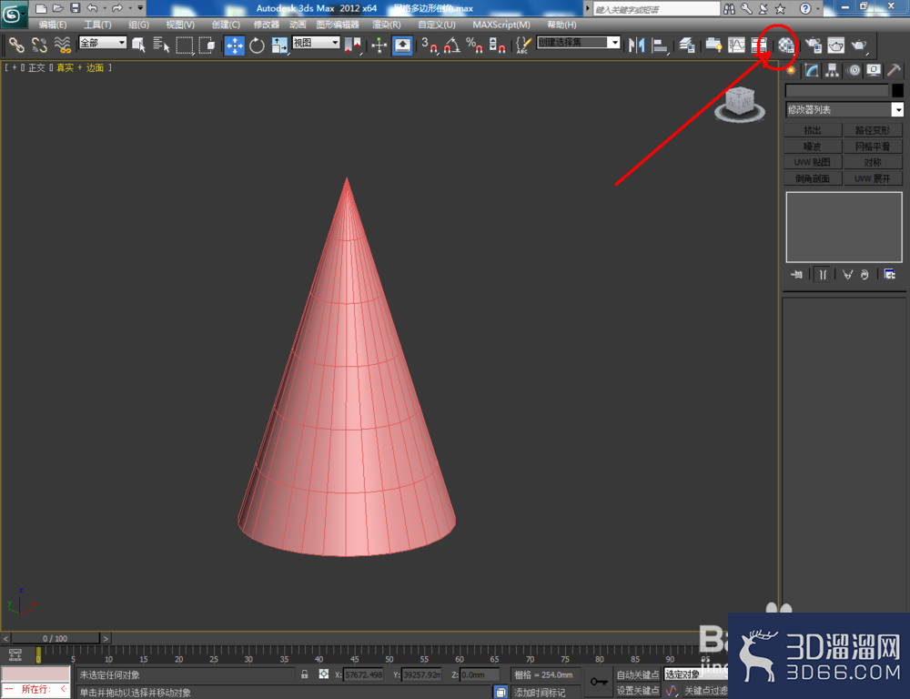Select the Move tool in toolbar

pos(235,46)
